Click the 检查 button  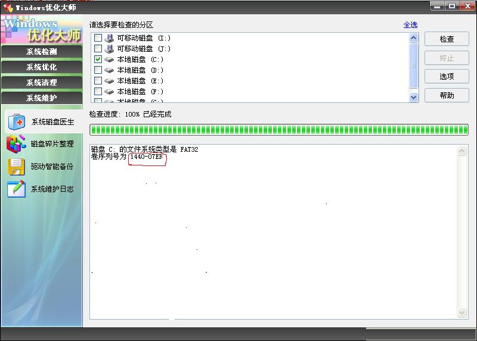(447, 39)
